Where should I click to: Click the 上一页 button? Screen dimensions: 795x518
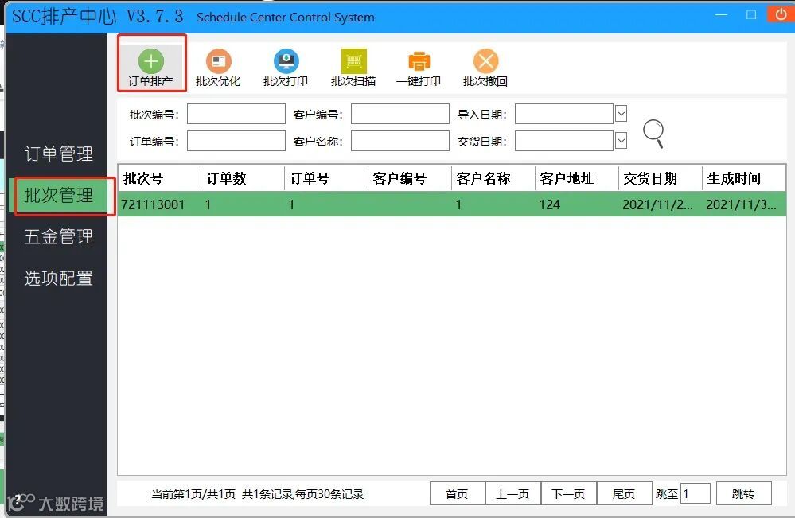[x=513, y=493]
